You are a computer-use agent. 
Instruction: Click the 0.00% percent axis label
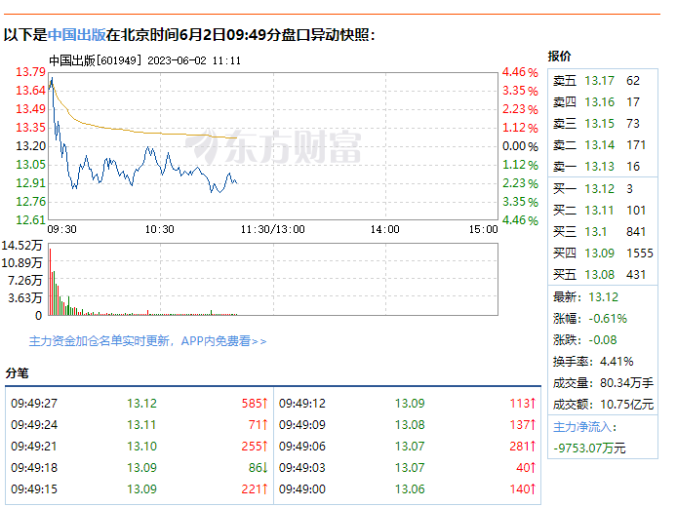pyautogui.click(x=520, y=146)
